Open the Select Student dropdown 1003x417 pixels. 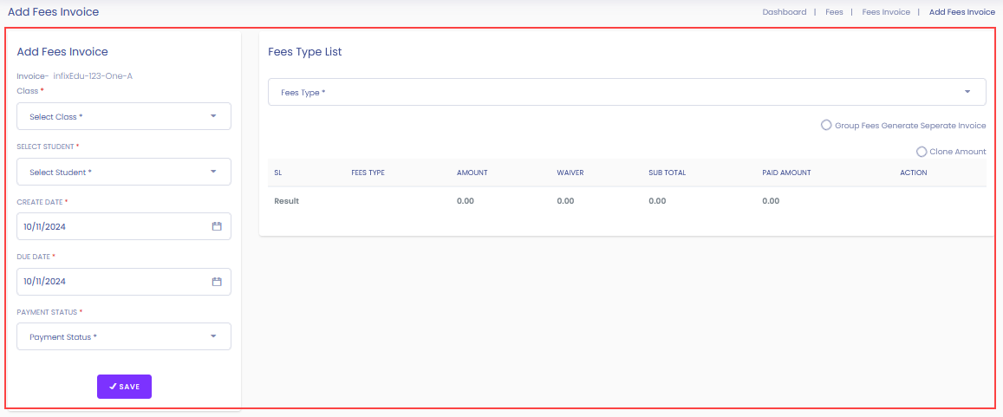tap(123, 172)
